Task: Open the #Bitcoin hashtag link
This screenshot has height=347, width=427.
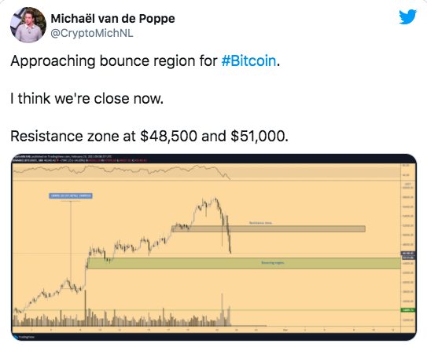Action: (x=248, y=60)
